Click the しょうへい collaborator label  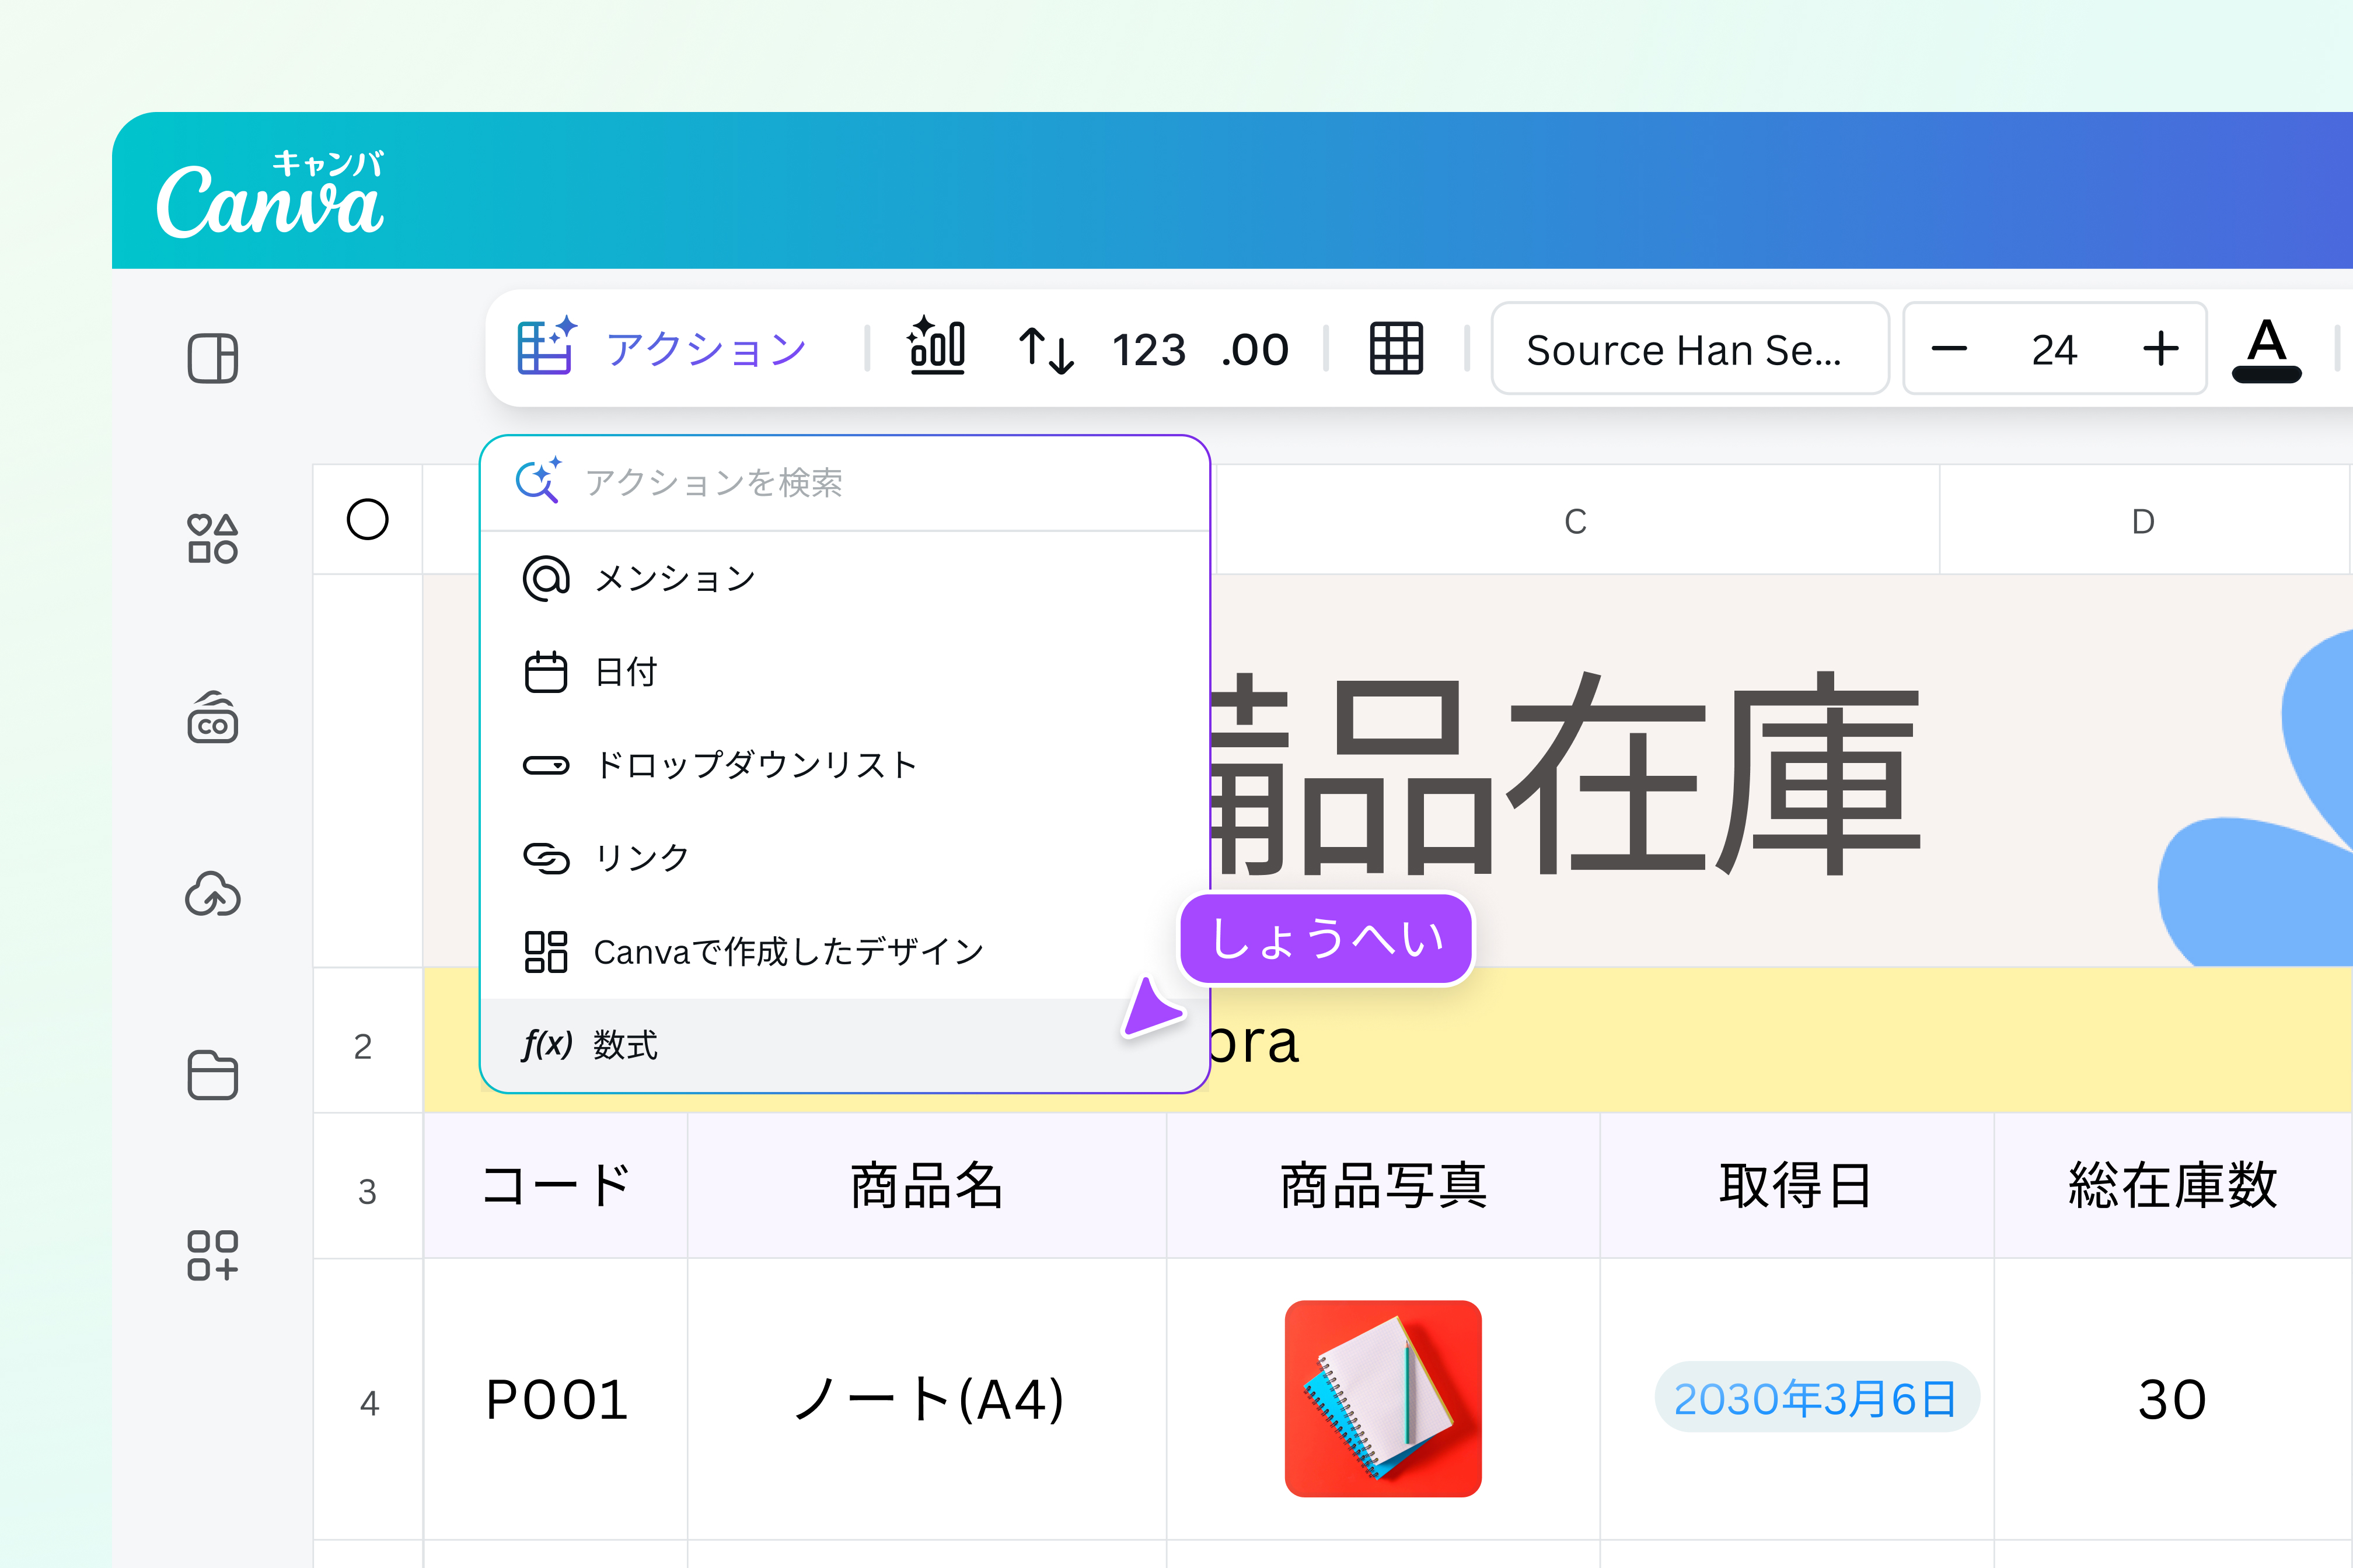(x=1326, y=939)
